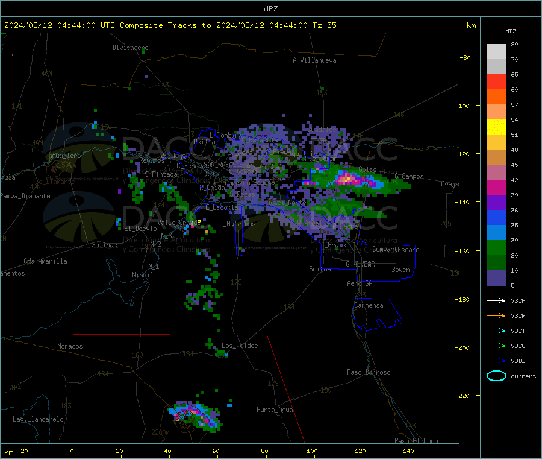Screen dimensions: 542x459
Task: Click the cyan VBCT arrow icon
Action: pos(496,331)
